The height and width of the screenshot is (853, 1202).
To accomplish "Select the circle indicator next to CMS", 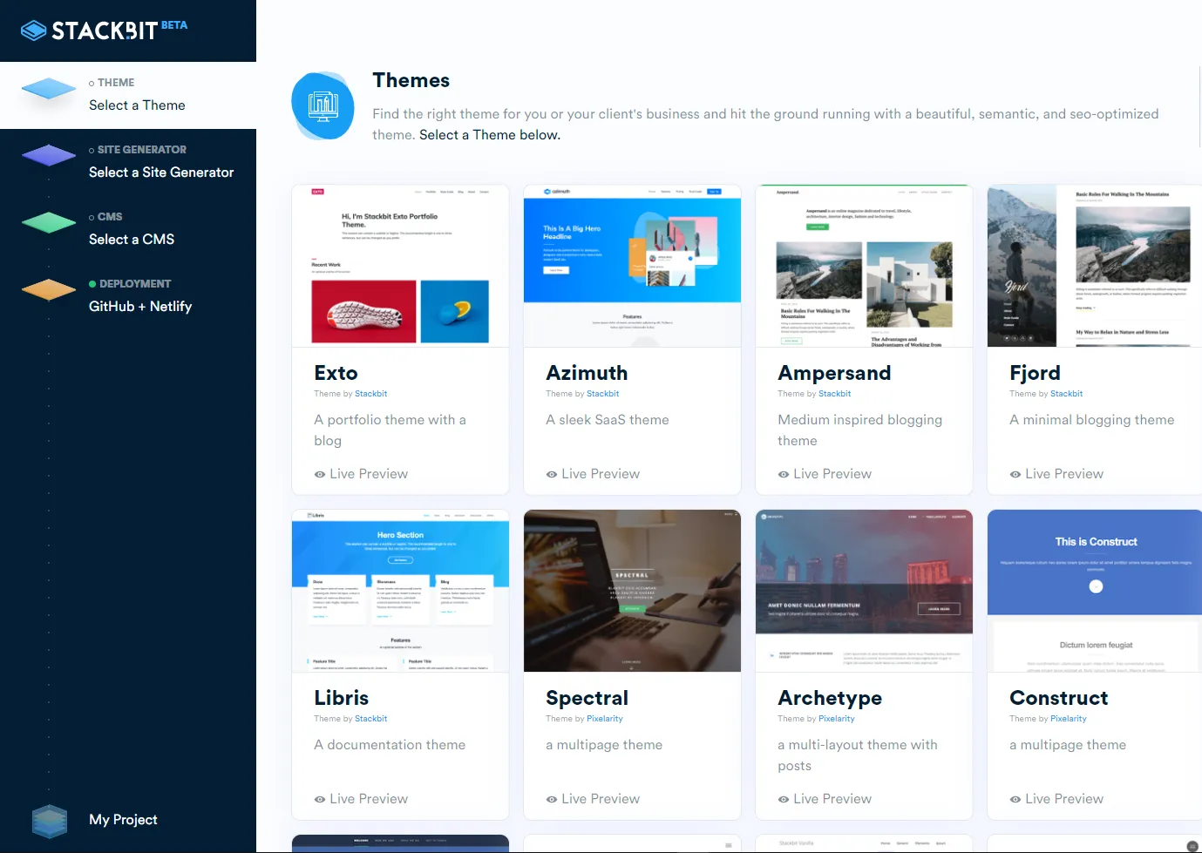I will 91,216.
